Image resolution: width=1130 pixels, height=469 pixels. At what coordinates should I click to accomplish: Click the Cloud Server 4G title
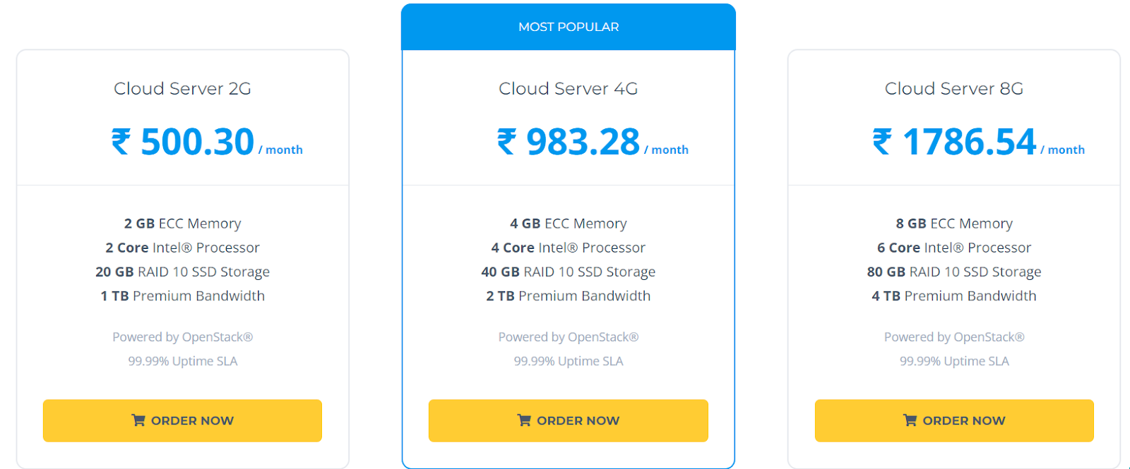[x=569, y=89]
